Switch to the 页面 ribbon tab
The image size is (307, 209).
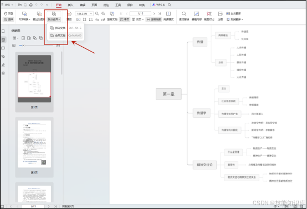(x=94, y=5)
